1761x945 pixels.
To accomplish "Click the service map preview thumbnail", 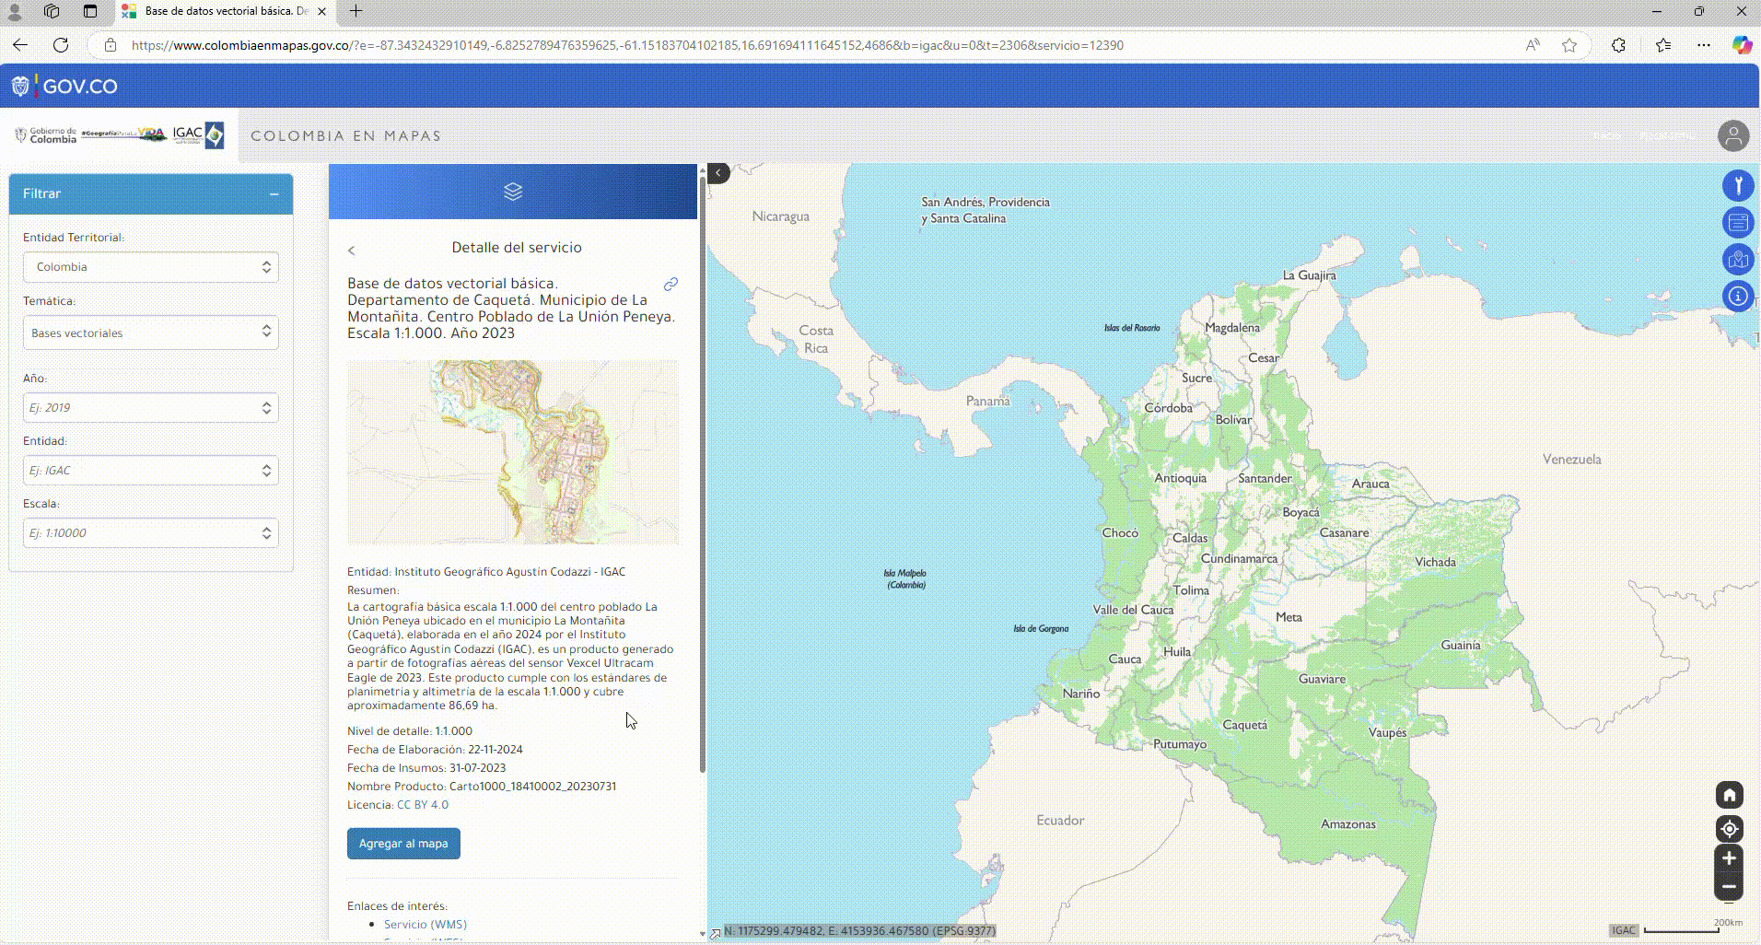I will (x=512, y=452).
